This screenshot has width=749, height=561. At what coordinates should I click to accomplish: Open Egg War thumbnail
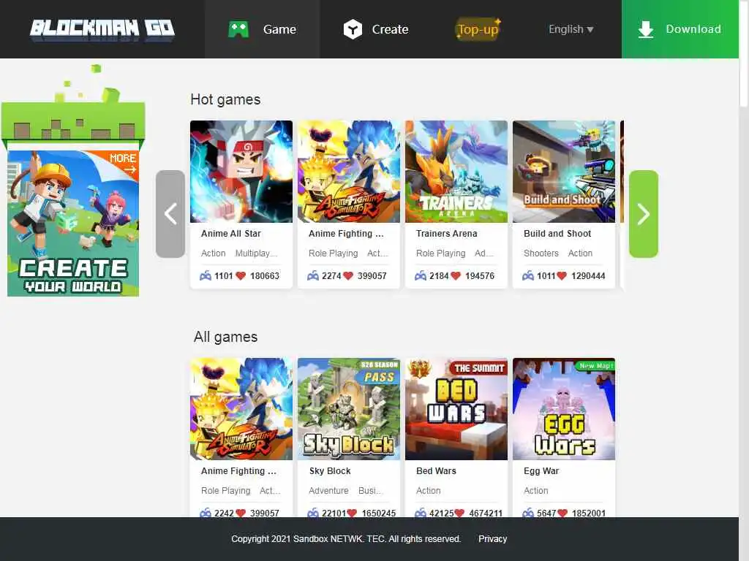pos(564,409)
